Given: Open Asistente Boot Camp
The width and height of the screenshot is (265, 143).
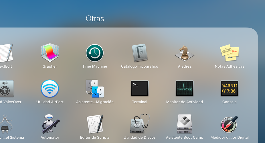Looking at the screenshot, I should pos(185,124).
